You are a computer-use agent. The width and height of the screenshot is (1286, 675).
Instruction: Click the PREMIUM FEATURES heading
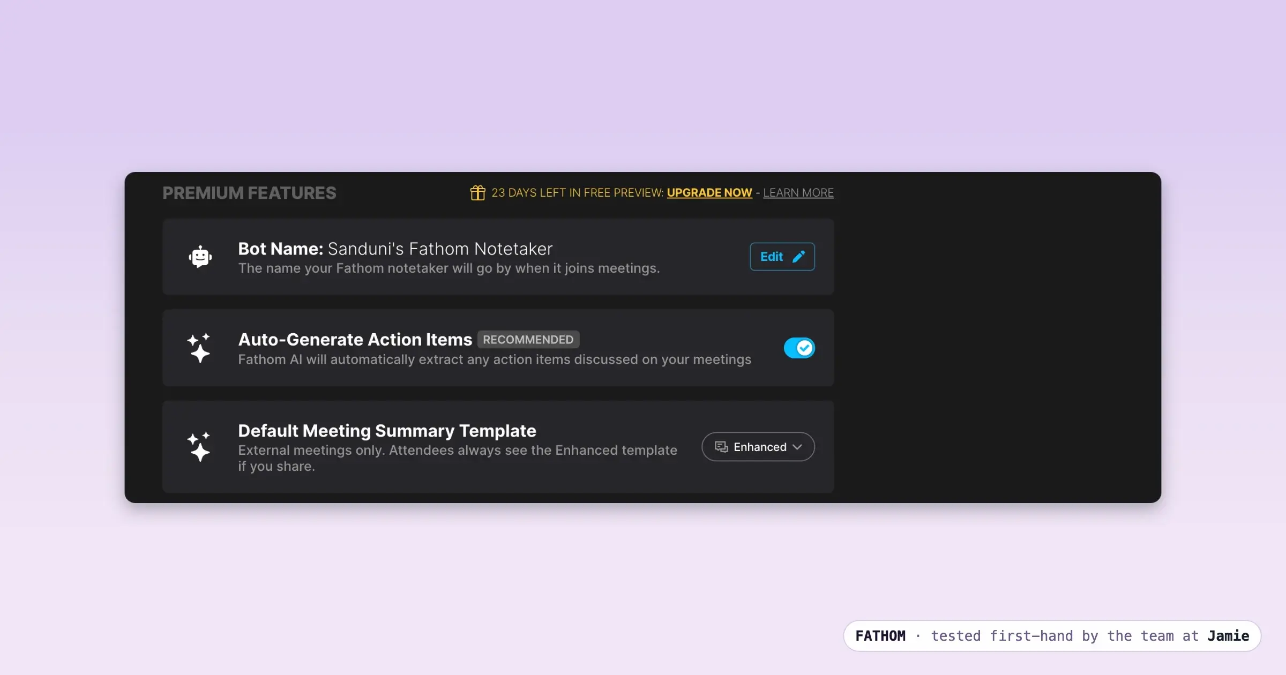[249, 193]
